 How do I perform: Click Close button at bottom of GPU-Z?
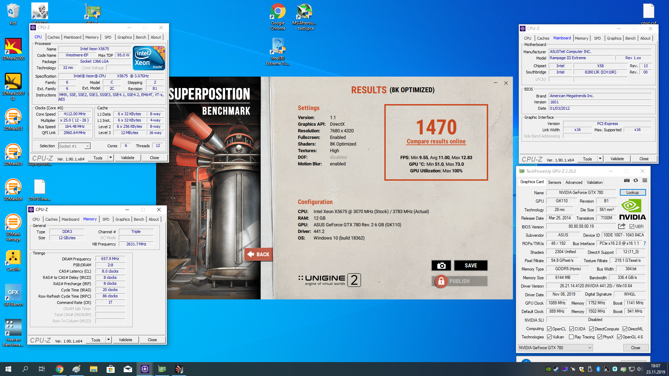pos(636,348)
